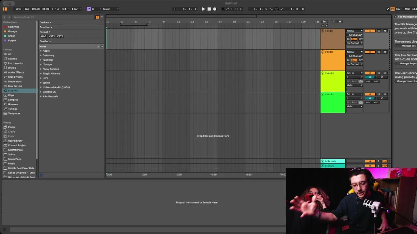Open the Major scale dropdown

coord(111,9)
